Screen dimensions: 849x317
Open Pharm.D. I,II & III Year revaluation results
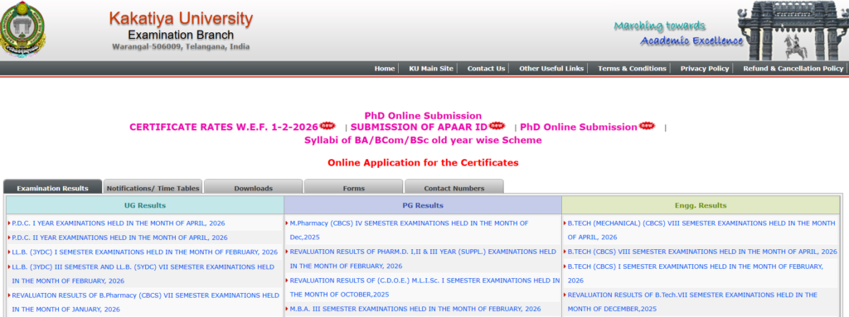[423, 258]
